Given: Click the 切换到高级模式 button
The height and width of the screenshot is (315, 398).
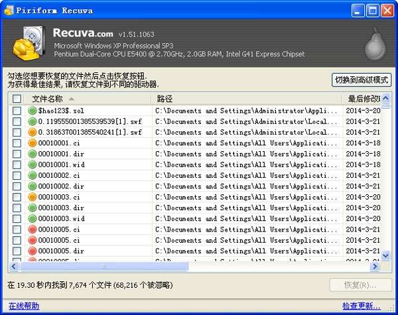Looking at the screenshot, I should [362, 80].
